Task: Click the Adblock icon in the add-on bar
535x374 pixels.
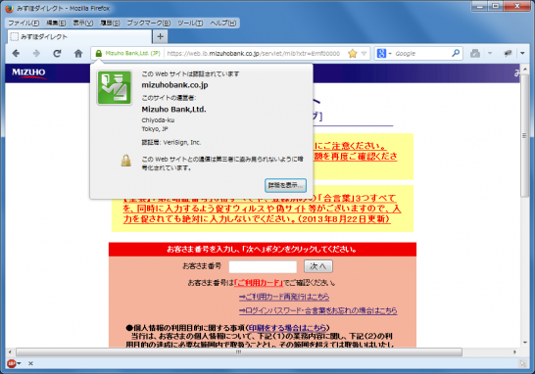Action: click(x=12, y=363)
